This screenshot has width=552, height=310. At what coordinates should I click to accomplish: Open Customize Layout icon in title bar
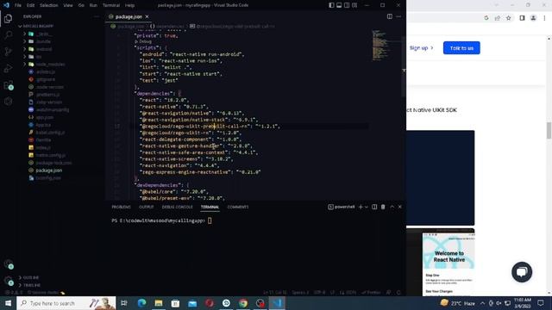point(354,5)
